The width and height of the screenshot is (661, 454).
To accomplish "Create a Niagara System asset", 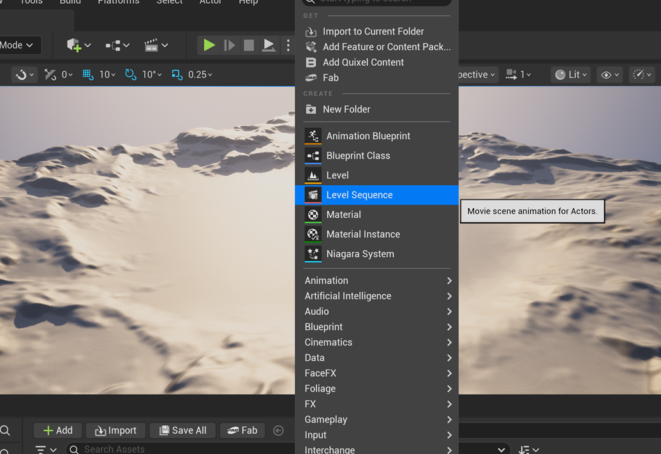I will tap(377, 253).
